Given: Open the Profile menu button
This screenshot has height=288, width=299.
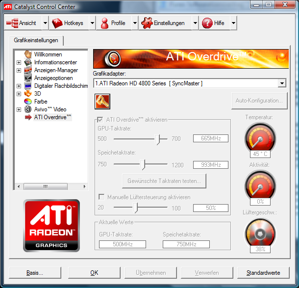Looking at the screenshot, I should [x=114, y=23].
